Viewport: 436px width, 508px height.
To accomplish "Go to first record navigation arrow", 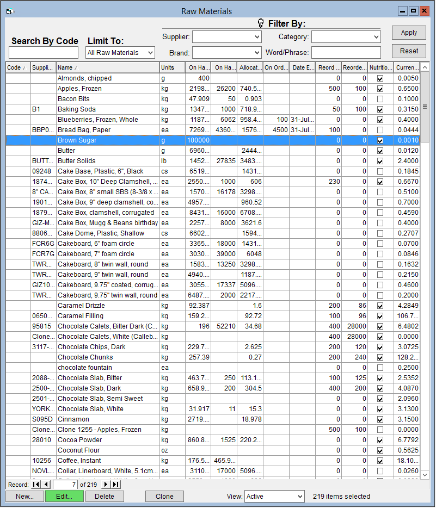I will (x=36, y=485).
